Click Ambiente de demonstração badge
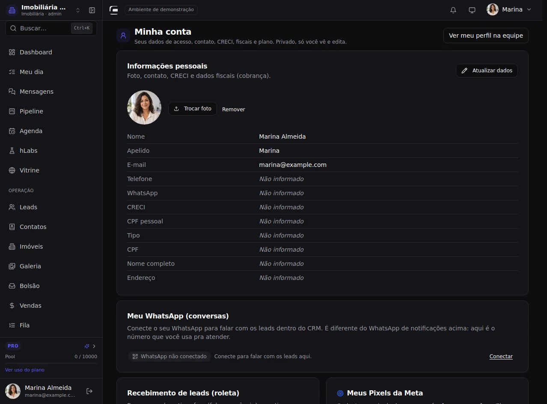547x404 pixels. (x=161, y=9)
